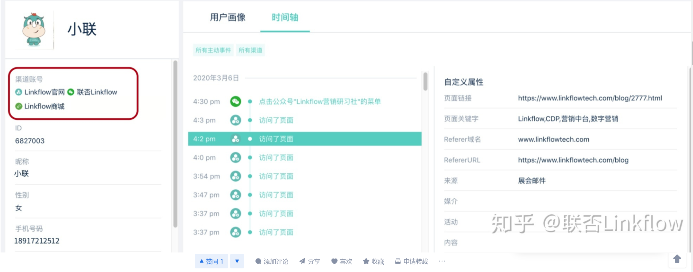Click the 喜欢 heart button
693x272 pixels.
pyautogui.click(x=342, y=261)
